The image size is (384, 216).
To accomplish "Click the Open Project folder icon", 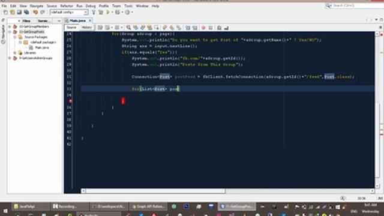I will 12,12.
